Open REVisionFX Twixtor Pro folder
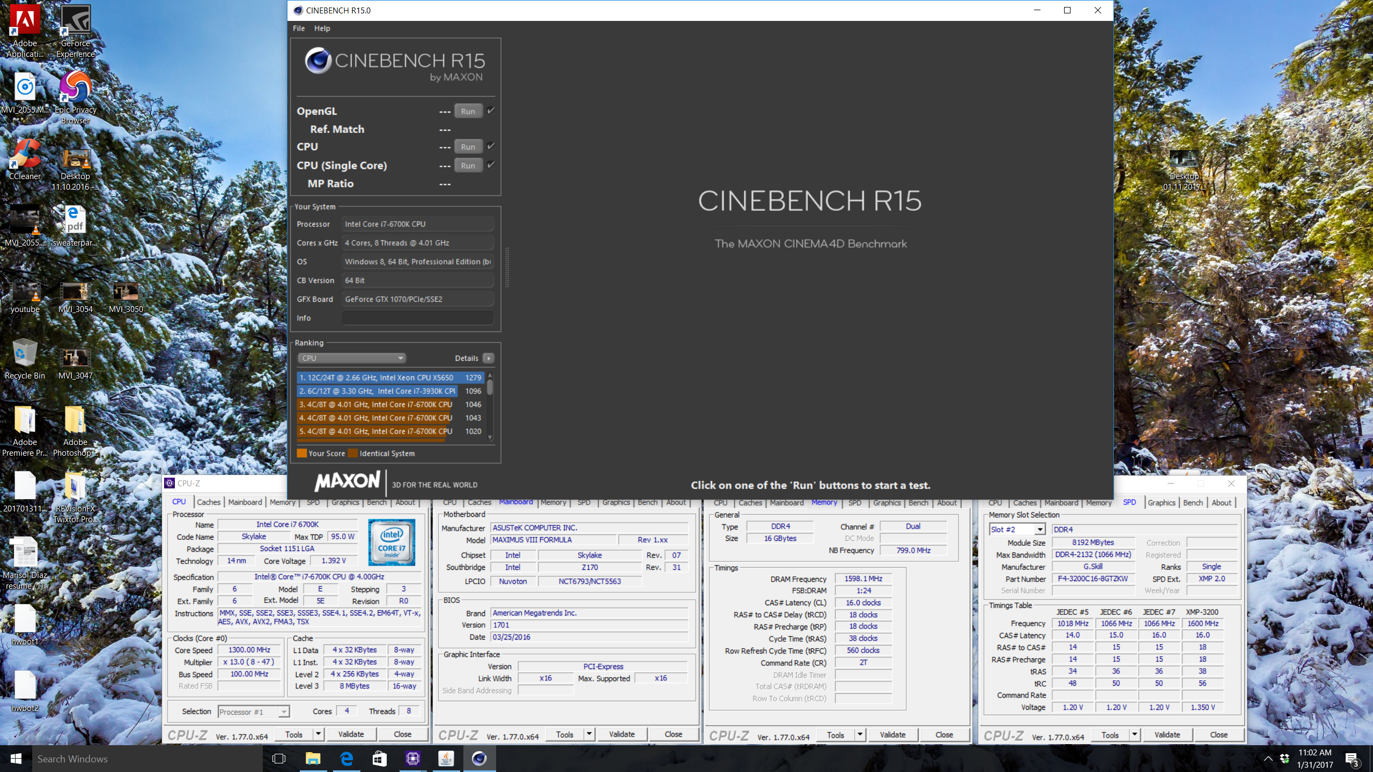 (75, 498)
